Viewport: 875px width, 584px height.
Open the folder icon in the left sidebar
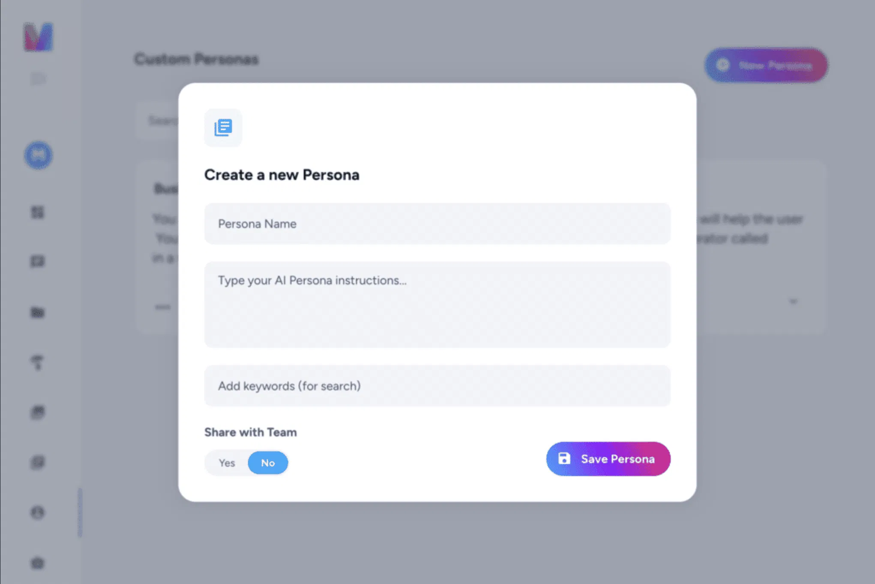tap(38, 313)
